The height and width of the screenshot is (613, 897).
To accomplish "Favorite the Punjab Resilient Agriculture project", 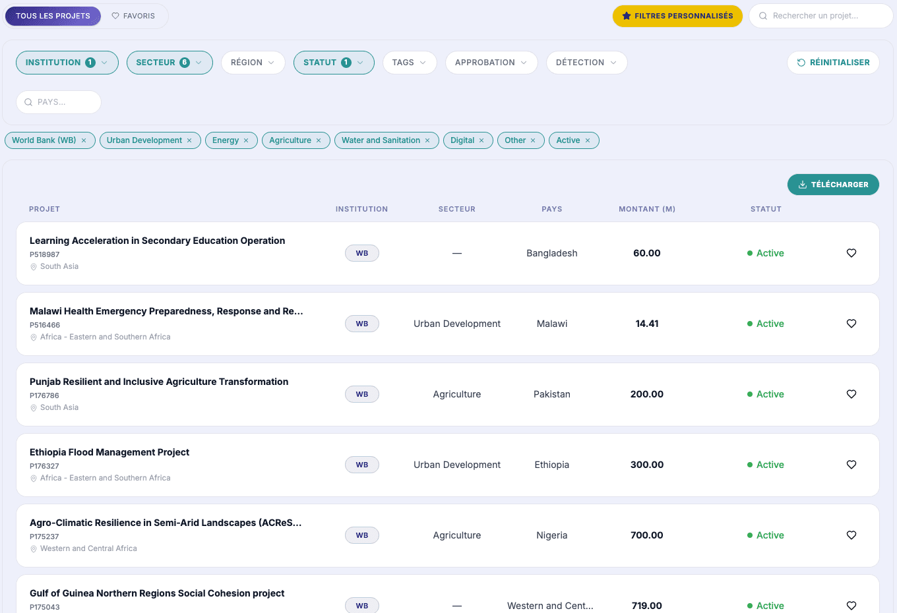I will click(x=851, y=394).
